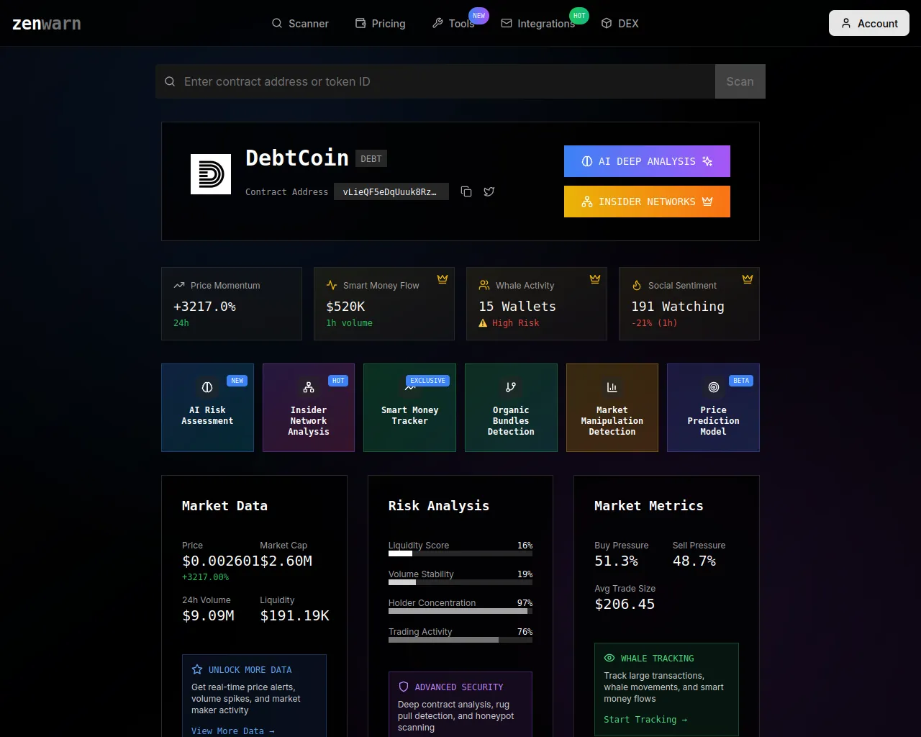Click the 15 Wallets value
This screenshot has height=737, width=921.
[x=517, y=306]
